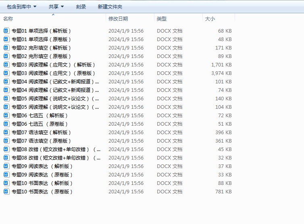
Task: Click the 3,974 KB size value
Action: (222, 73)
